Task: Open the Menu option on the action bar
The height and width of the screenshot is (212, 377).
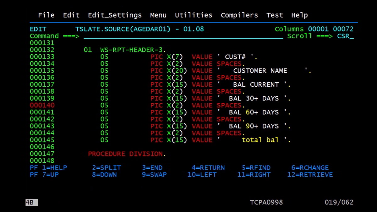Action: 158,15
